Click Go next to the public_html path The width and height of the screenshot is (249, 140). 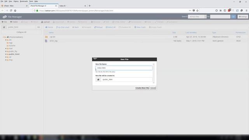pyautogui.click(x=39, y=27)
